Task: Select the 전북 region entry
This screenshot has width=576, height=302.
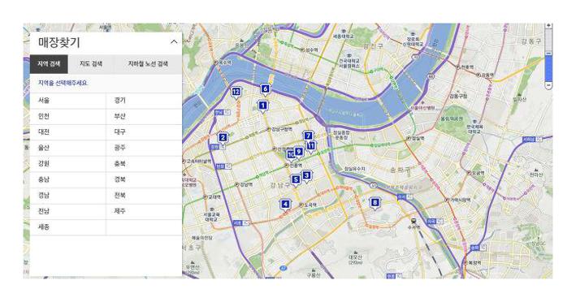Action: coord(144,195)
